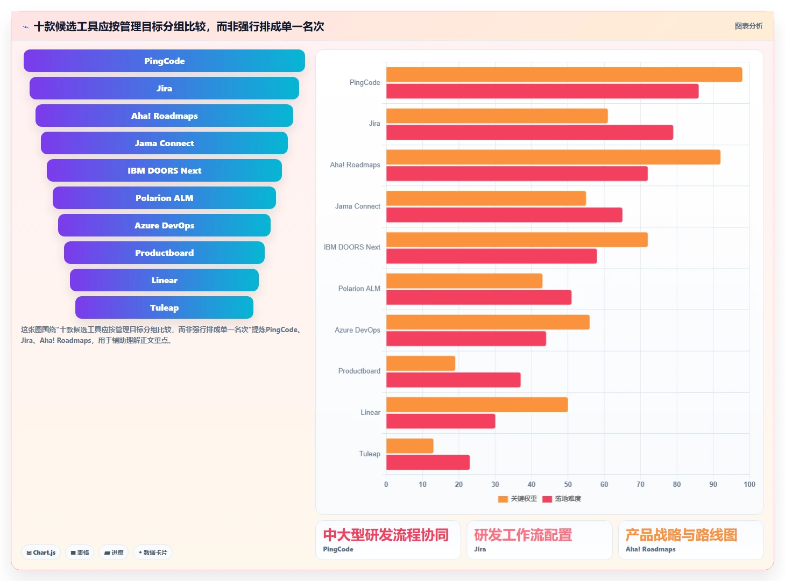Screen dimensions: 785x581
Task: Click the IBM DOORS Next funnel bar
Action: tap(164, 170)
